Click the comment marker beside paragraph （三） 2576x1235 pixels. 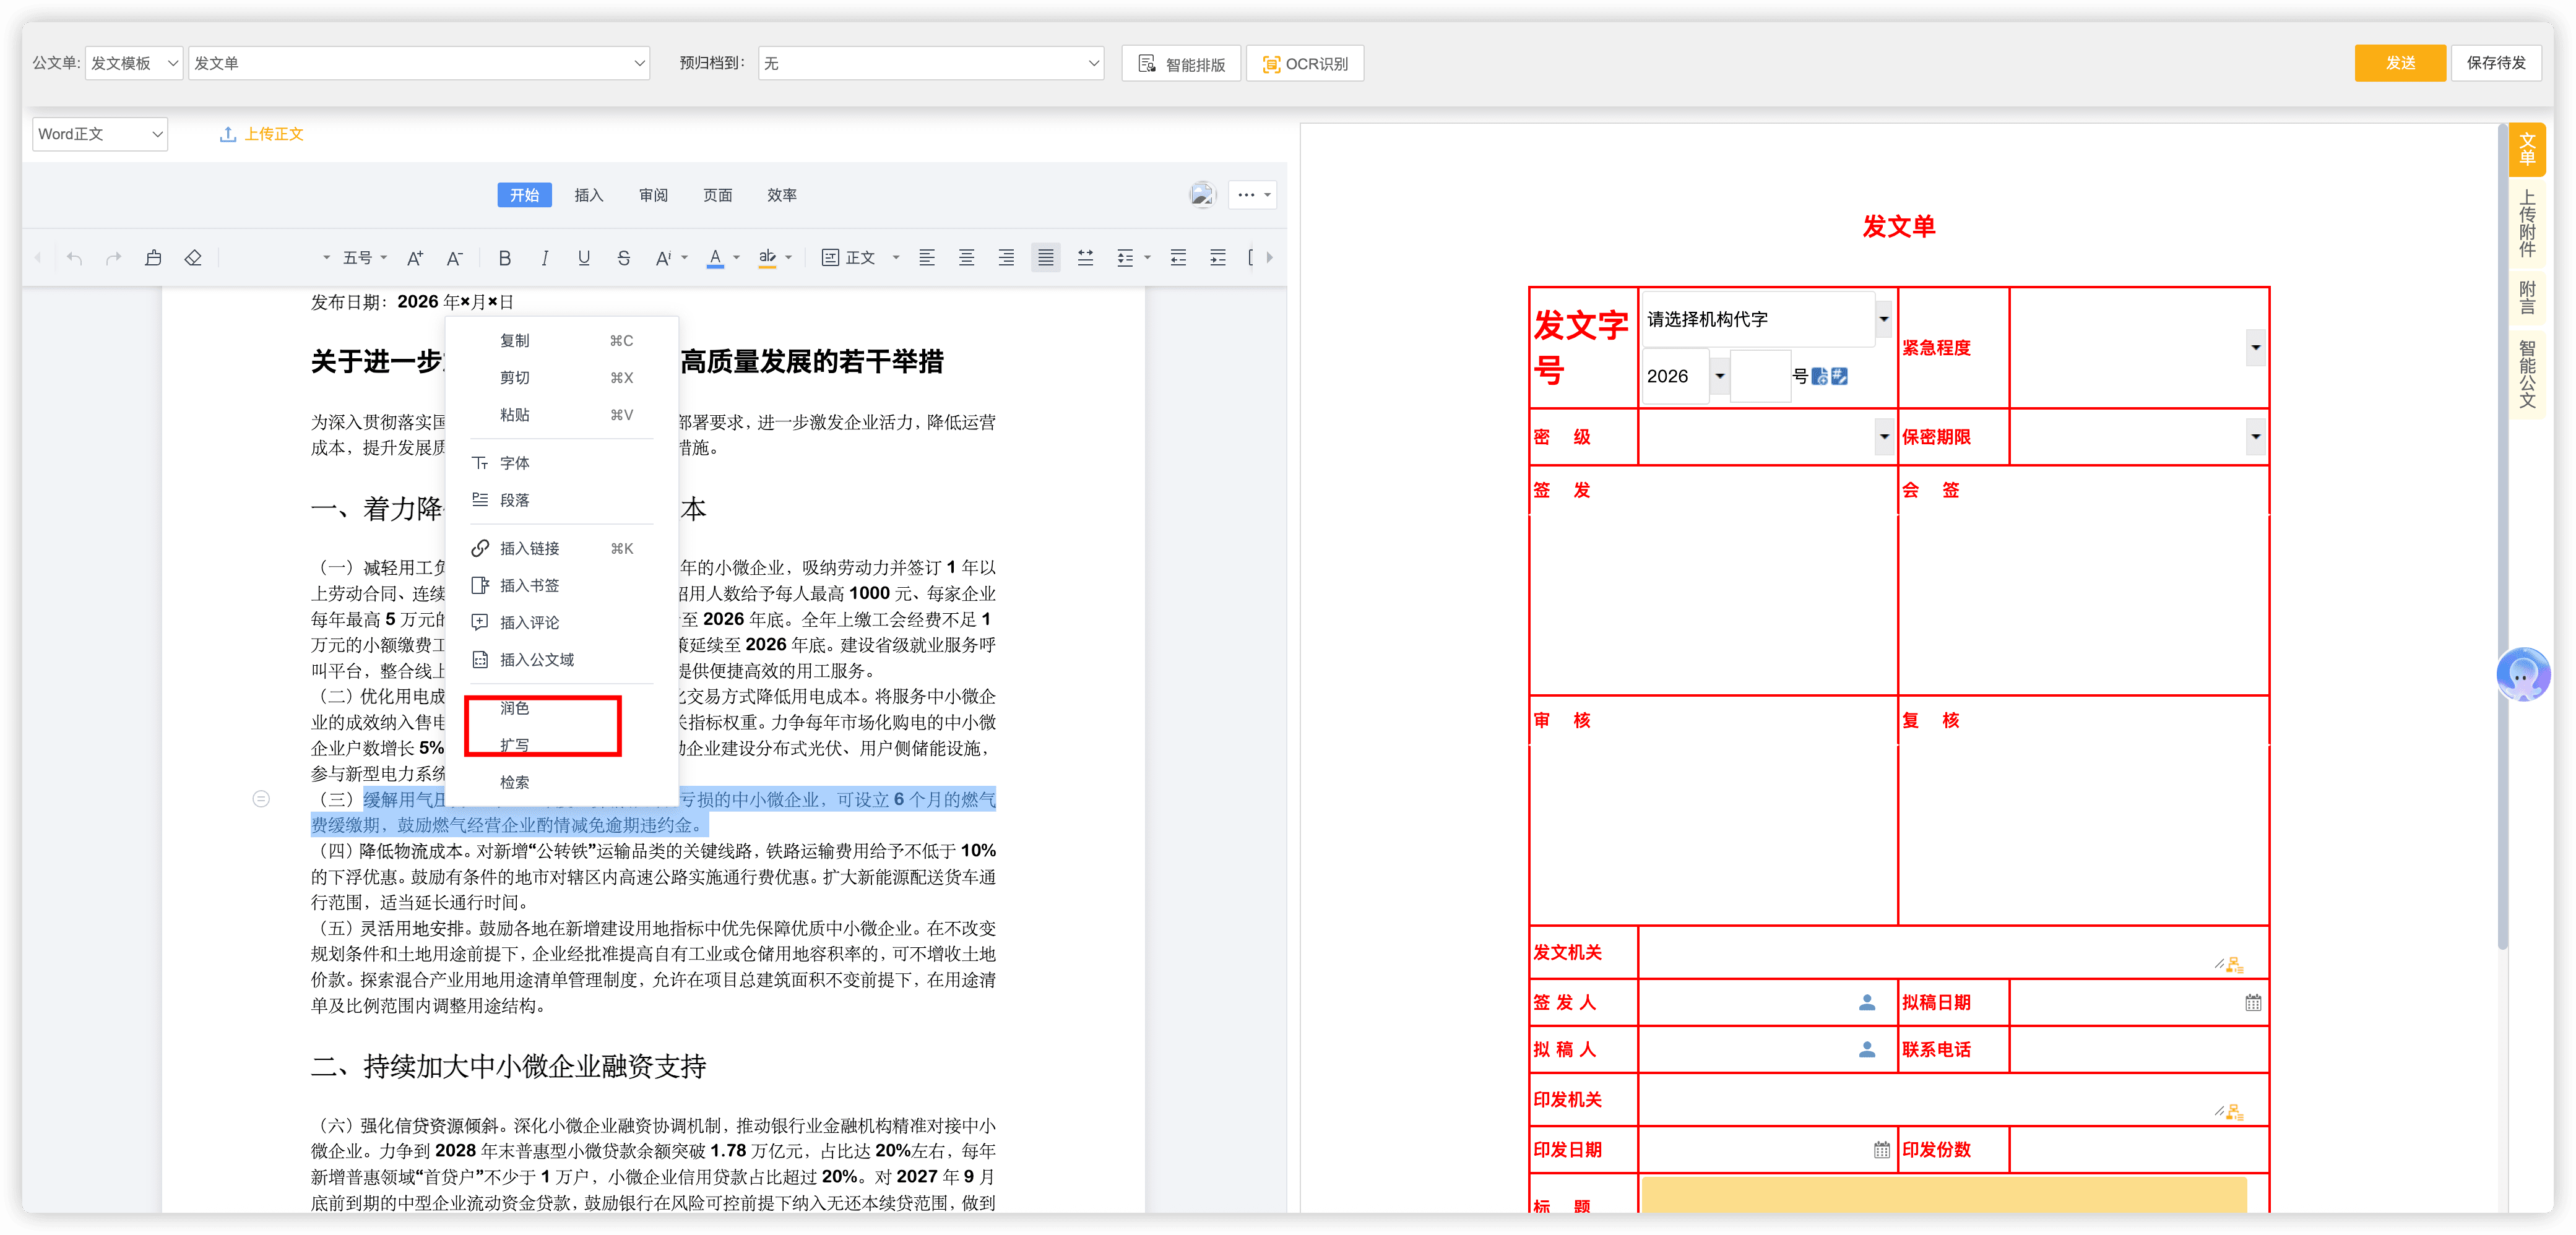(261, 798)
